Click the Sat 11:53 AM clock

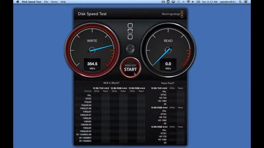point(210,2)
